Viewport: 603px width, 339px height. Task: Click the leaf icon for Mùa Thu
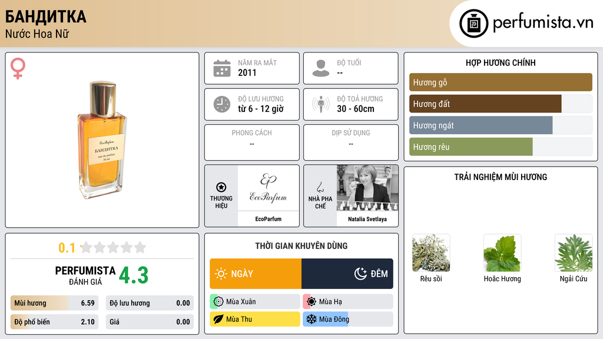pyautogui.click(x=218, y=319)
